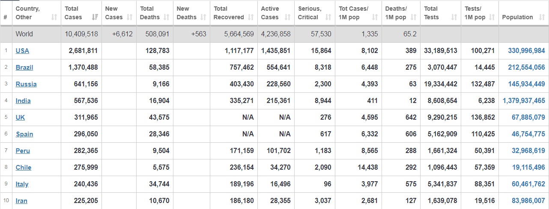Open the Spain country link
Screen dimensions: 549x209
pyautogui.click(x=24, y=134)
